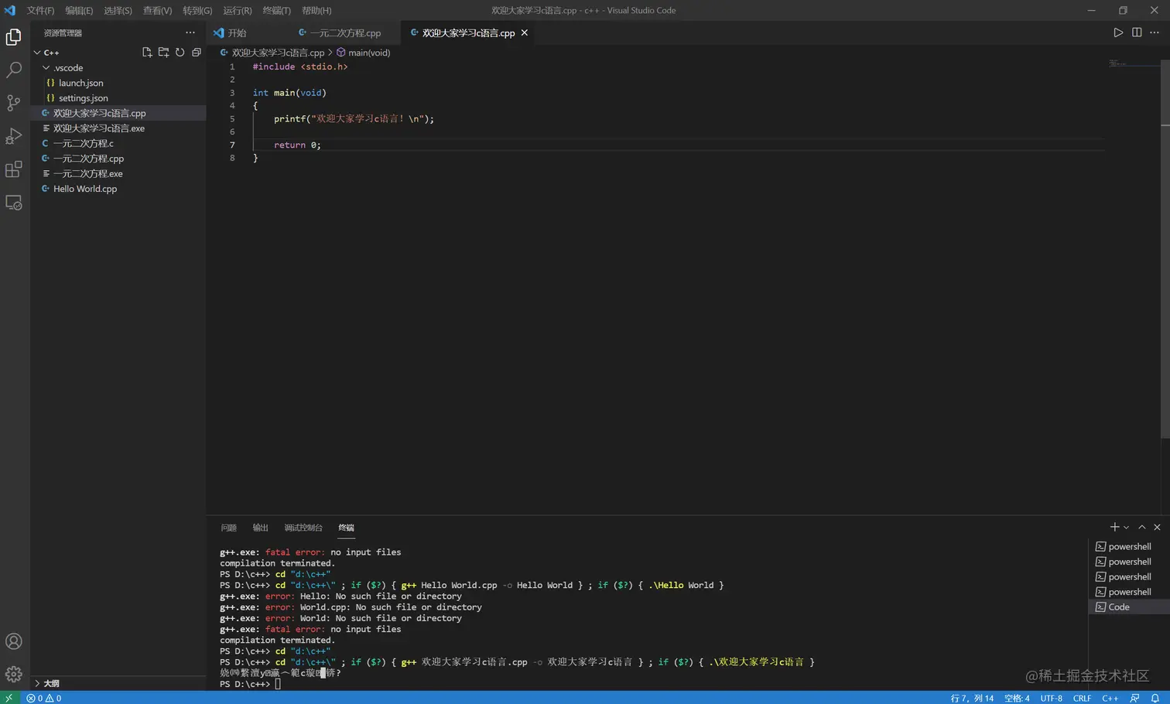Select 欢迎大家学习c语言.exe in explorer
Image resolution: width=1170 pixels, height=704 pixels.
(118, 128)
